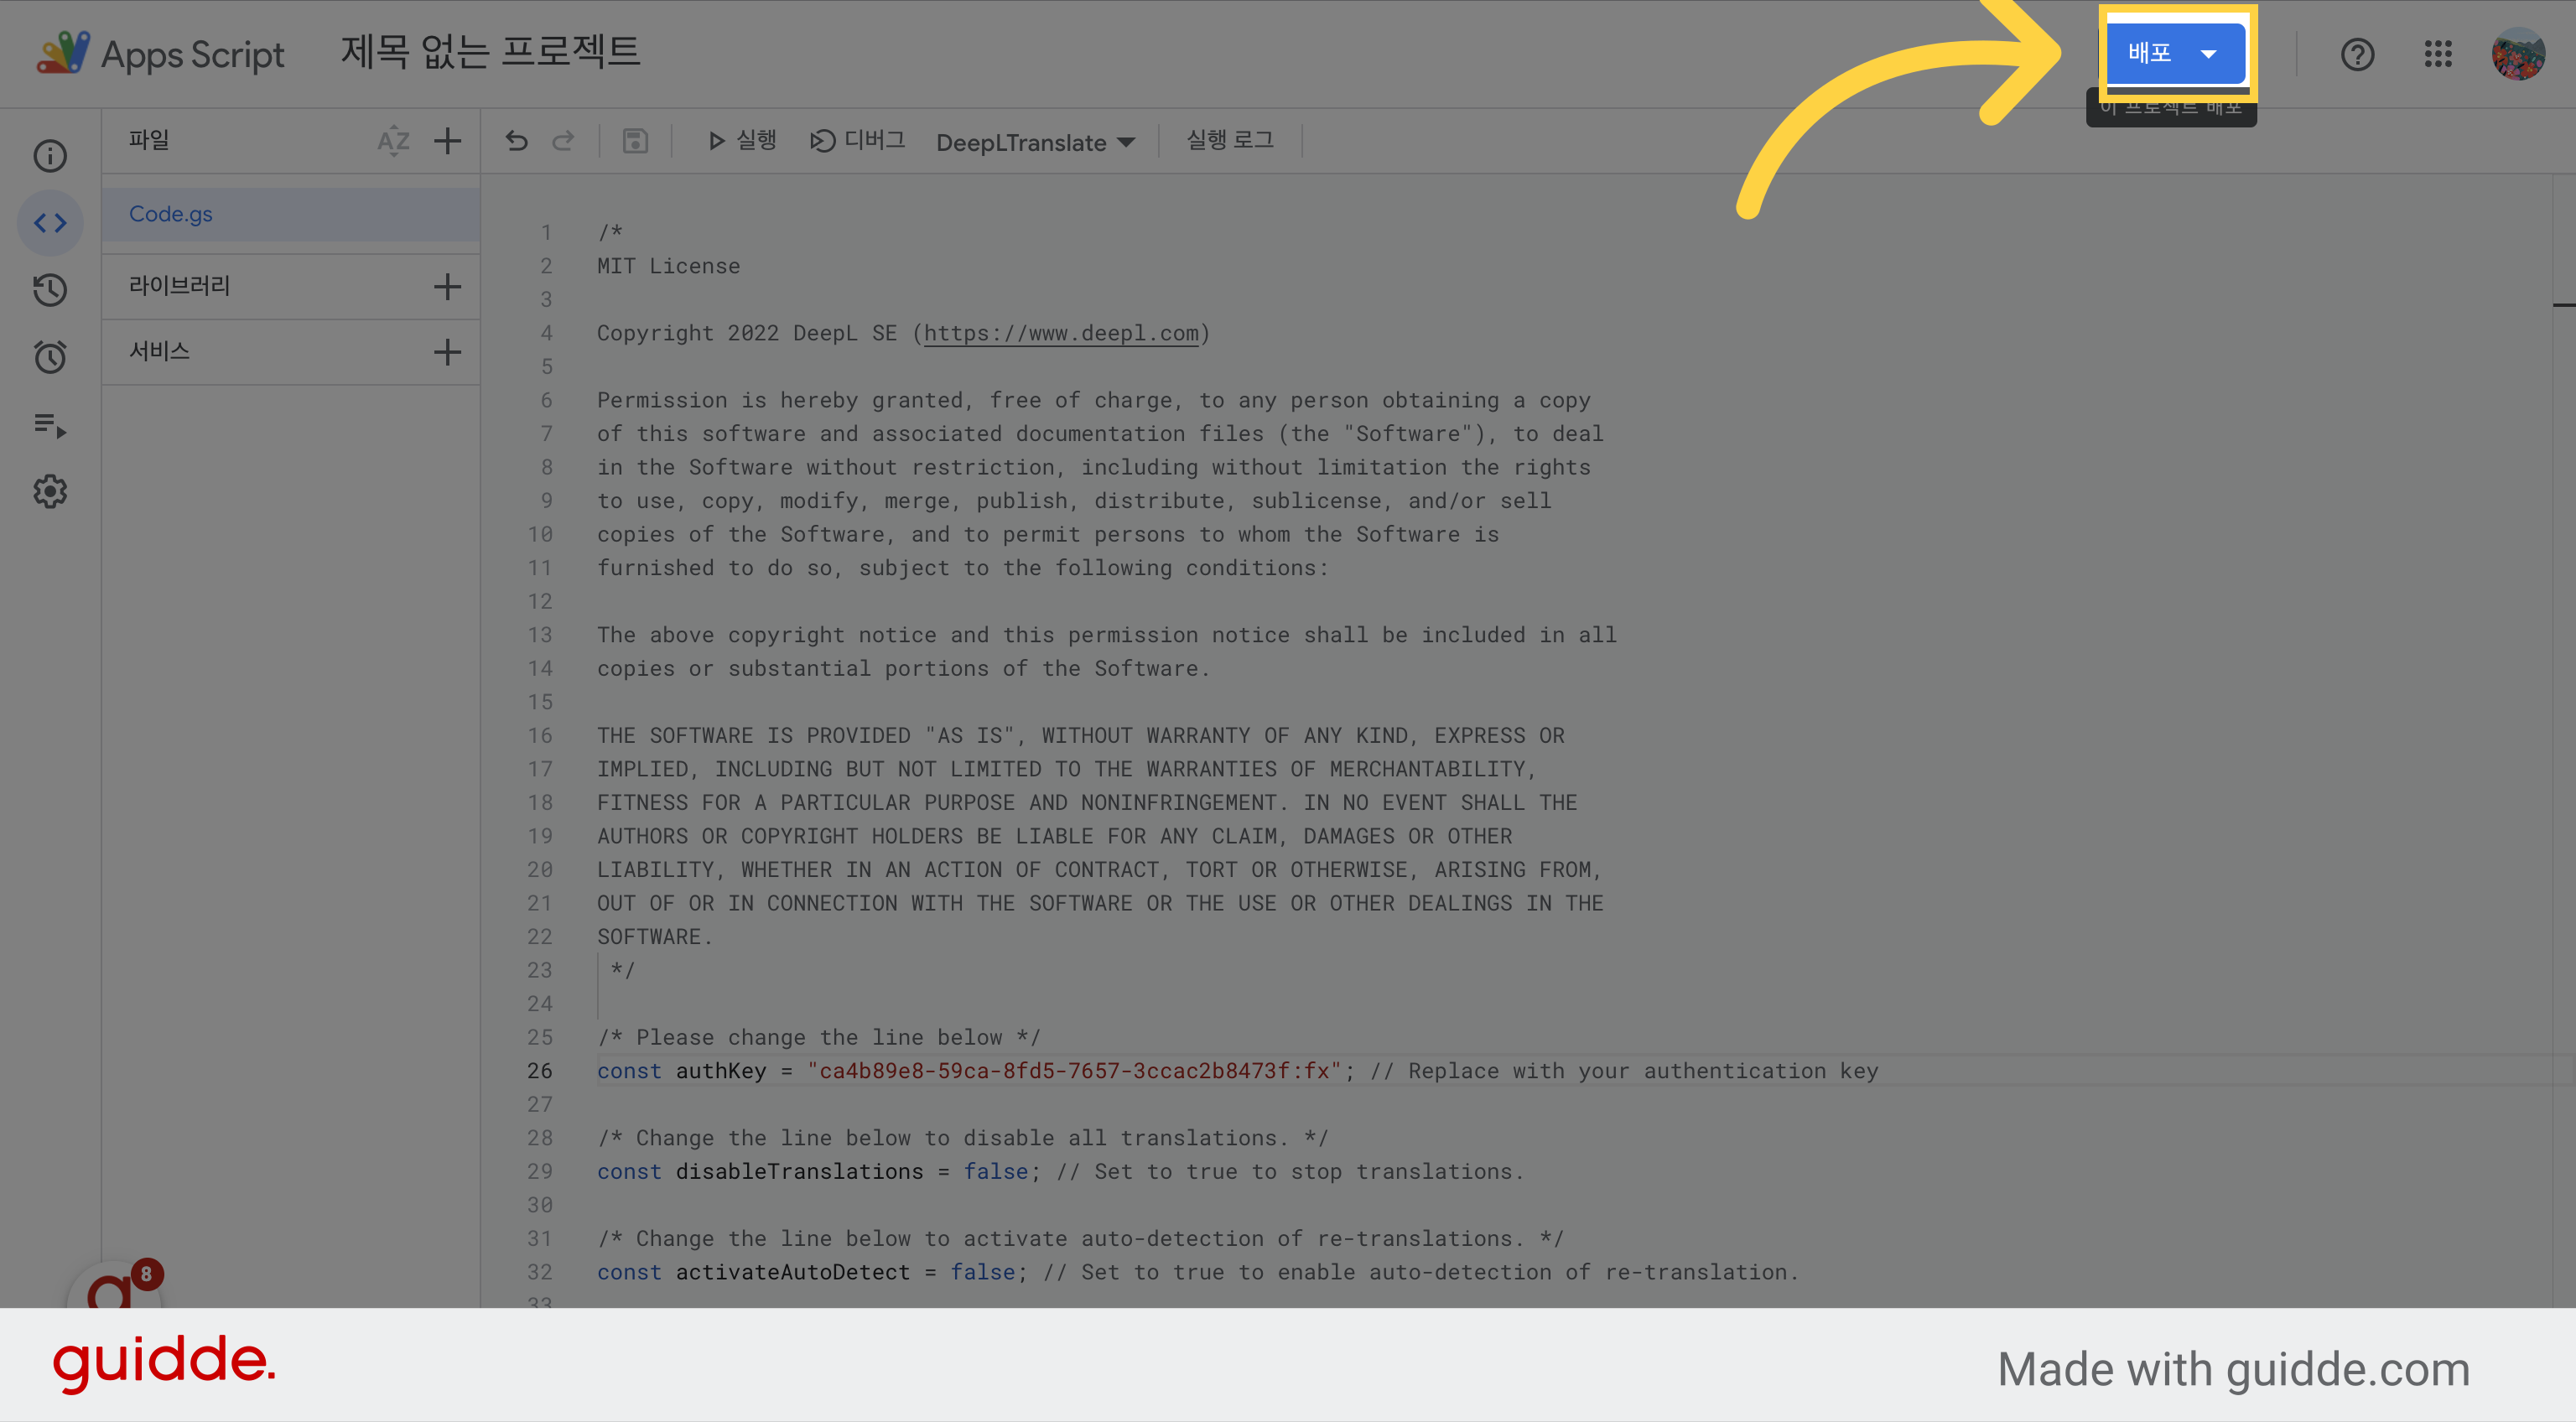Add a new file with plus icon

447,141
